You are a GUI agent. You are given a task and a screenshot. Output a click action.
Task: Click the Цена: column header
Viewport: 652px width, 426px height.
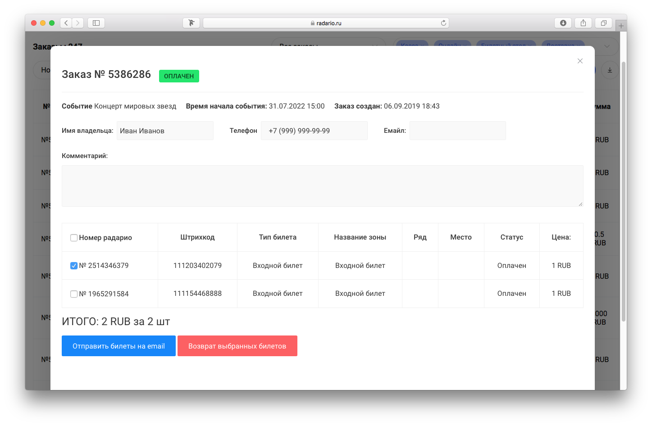click(561, 237)
